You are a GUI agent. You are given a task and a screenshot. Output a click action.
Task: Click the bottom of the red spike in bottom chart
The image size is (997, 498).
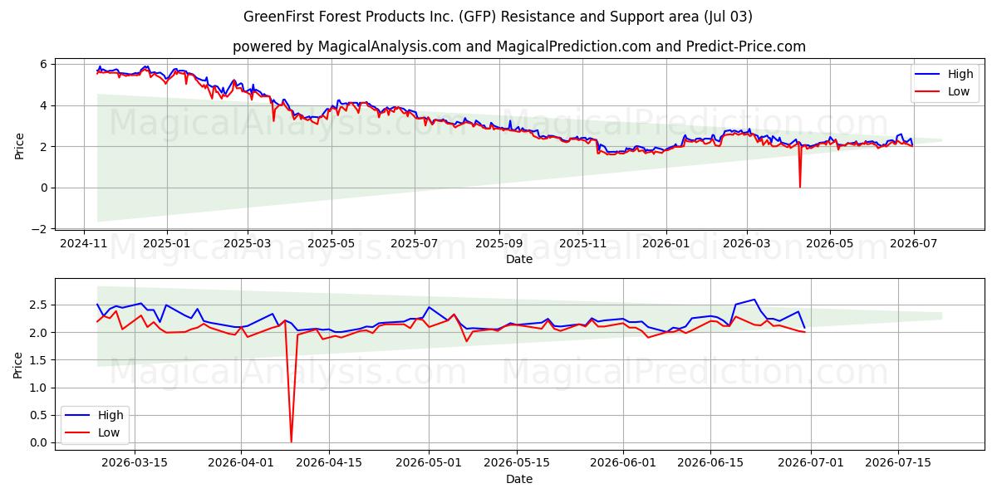(x=291, y=441)
